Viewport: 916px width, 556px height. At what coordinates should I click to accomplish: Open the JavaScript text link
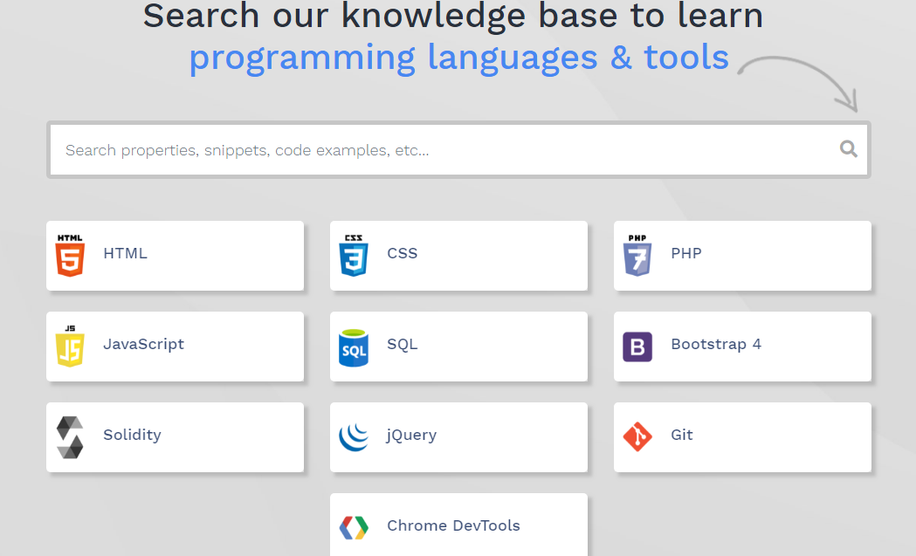143,345
